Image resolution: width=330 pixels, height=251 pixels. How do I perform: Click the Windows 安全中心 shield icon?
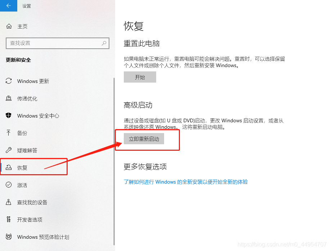click(8, 115)
